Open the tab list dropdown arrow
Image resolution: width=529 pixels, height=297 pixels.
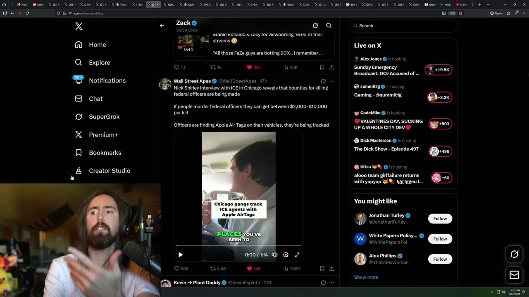coord(488,5)
